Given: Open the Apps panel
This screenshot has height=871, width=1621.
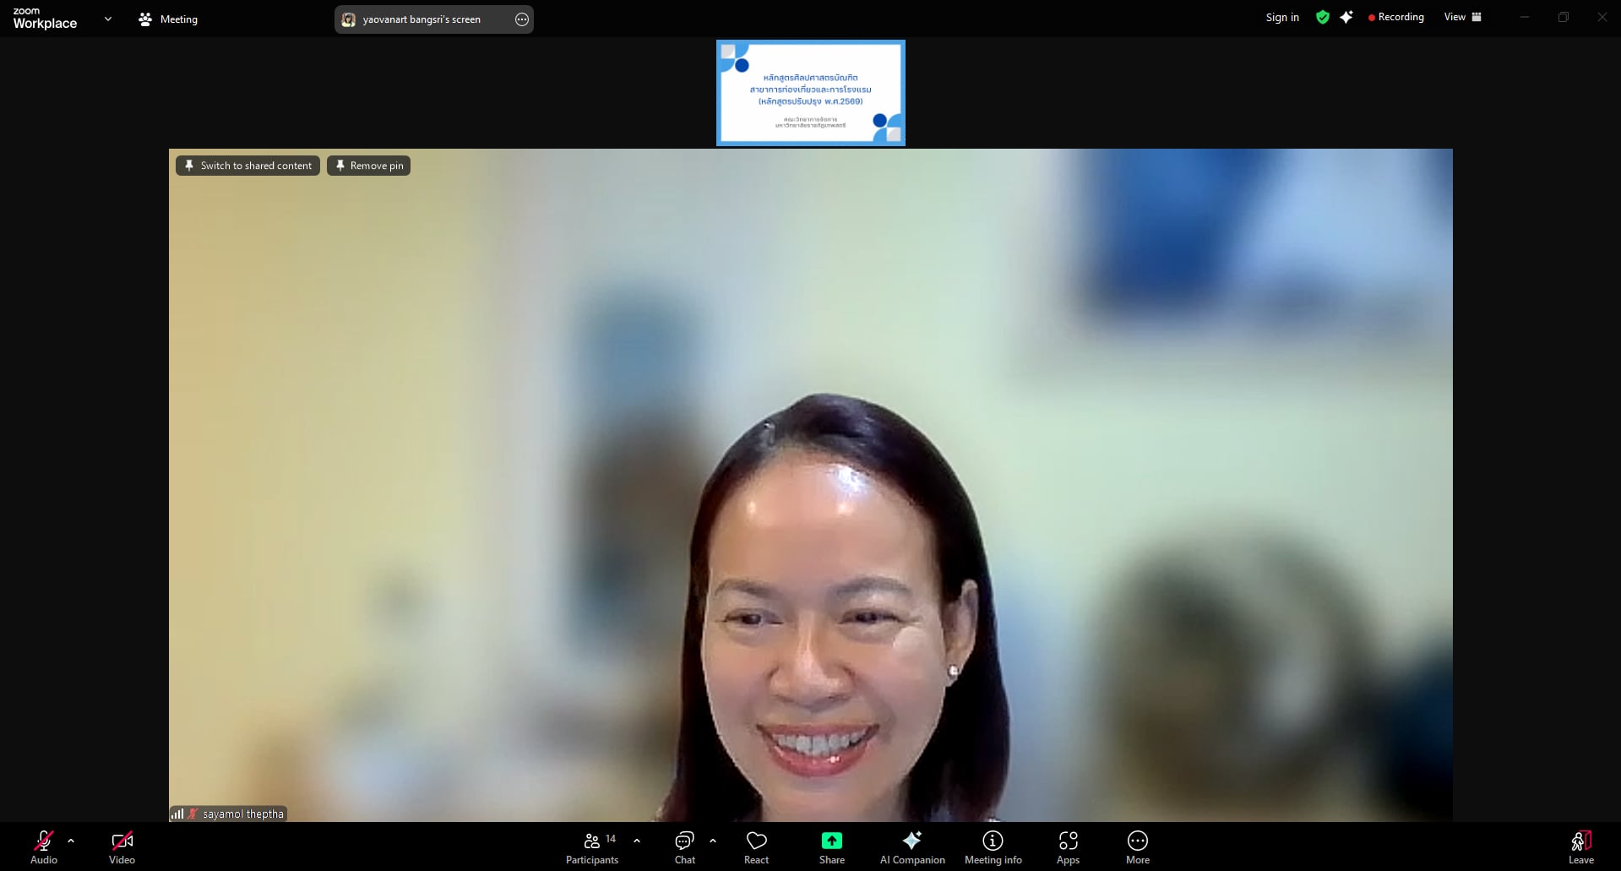Looking at the screenshot, I should click(1068, 847).
